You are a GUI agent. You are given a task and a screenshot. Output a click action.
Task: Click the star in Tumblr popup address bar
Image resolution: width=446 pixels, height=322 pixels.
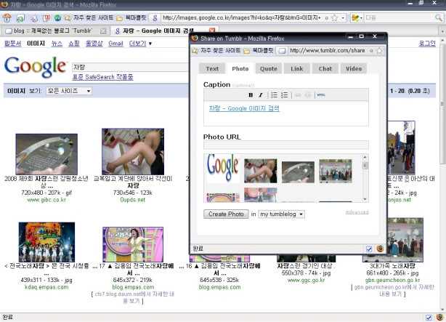tap(379, 51)
